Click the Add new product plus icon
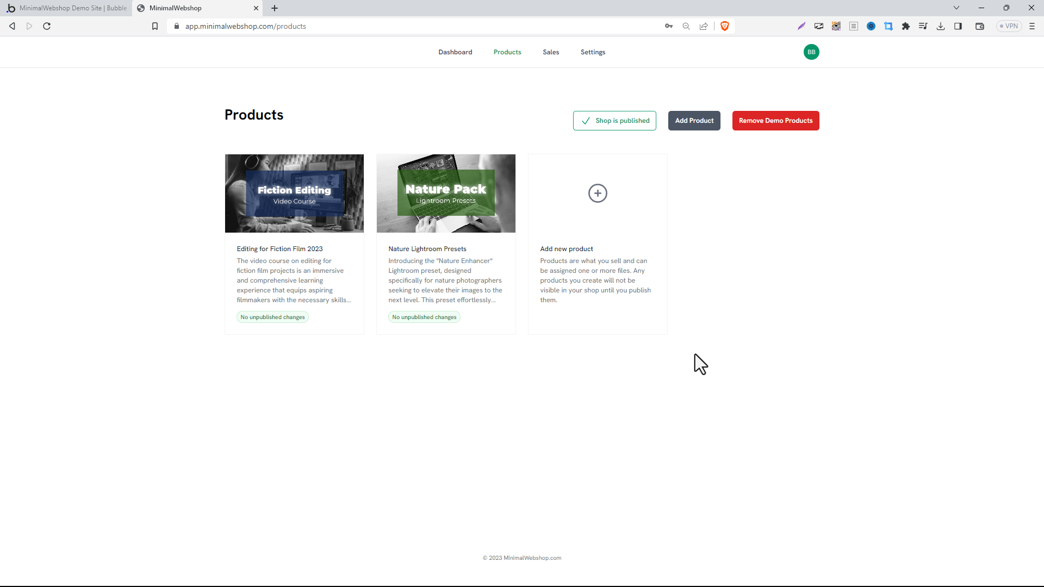Image resolution: width=1044 pixels, height=587 pixels. point(597,193)
